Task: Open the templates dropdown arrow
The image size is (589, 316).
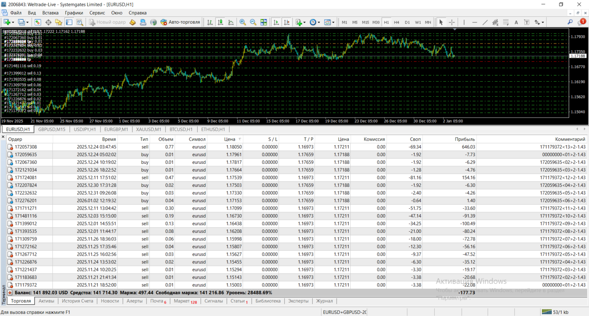Action: (333, 22)
